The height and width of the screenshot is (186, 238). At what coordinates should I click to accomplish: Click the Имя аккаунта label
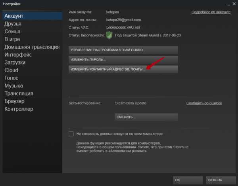click(x=80, y=12)
